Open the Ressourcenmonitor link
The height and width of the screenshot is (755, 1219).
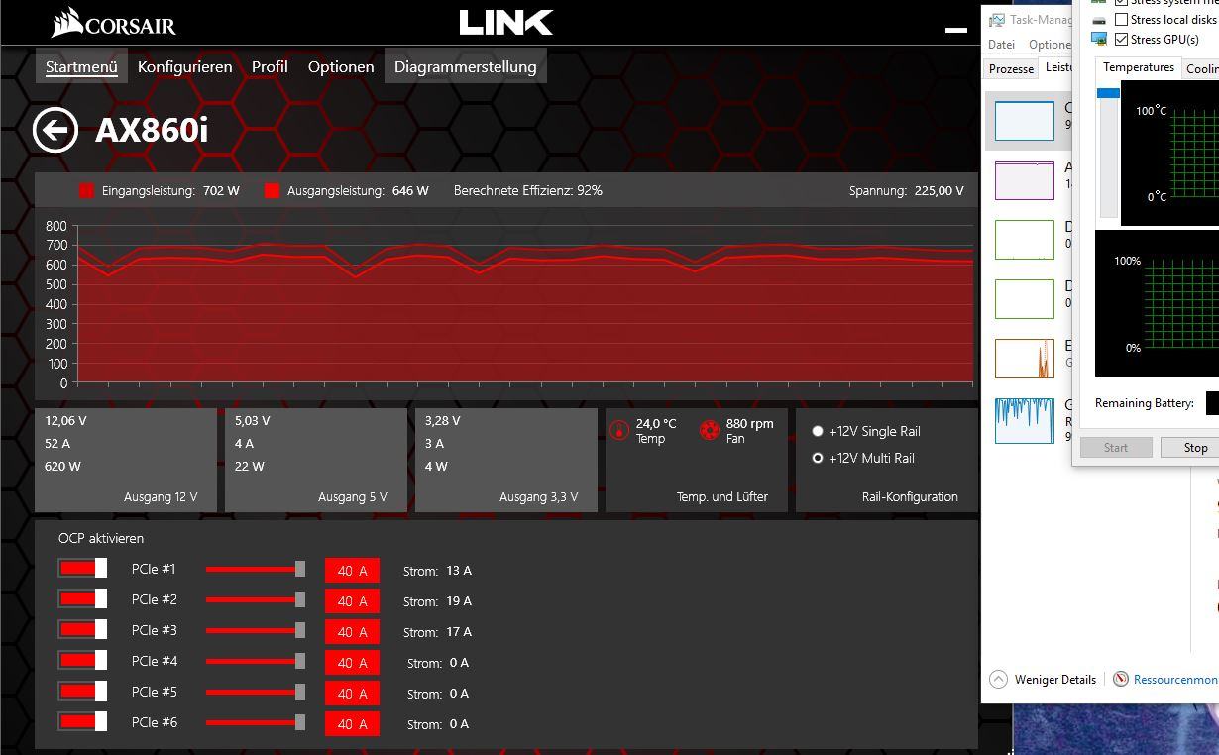coord(1175,679)
